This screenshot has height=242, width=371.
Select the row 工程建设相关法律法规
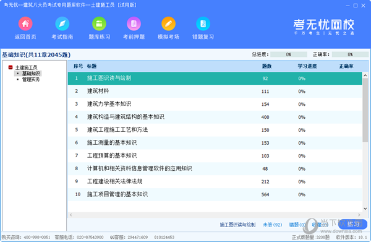point(215,181)
